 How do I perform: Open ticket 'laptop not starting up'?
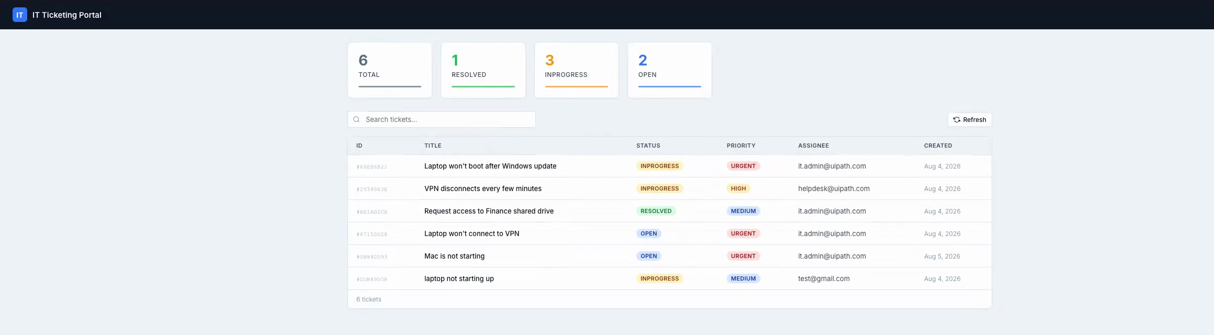[459, 278]
